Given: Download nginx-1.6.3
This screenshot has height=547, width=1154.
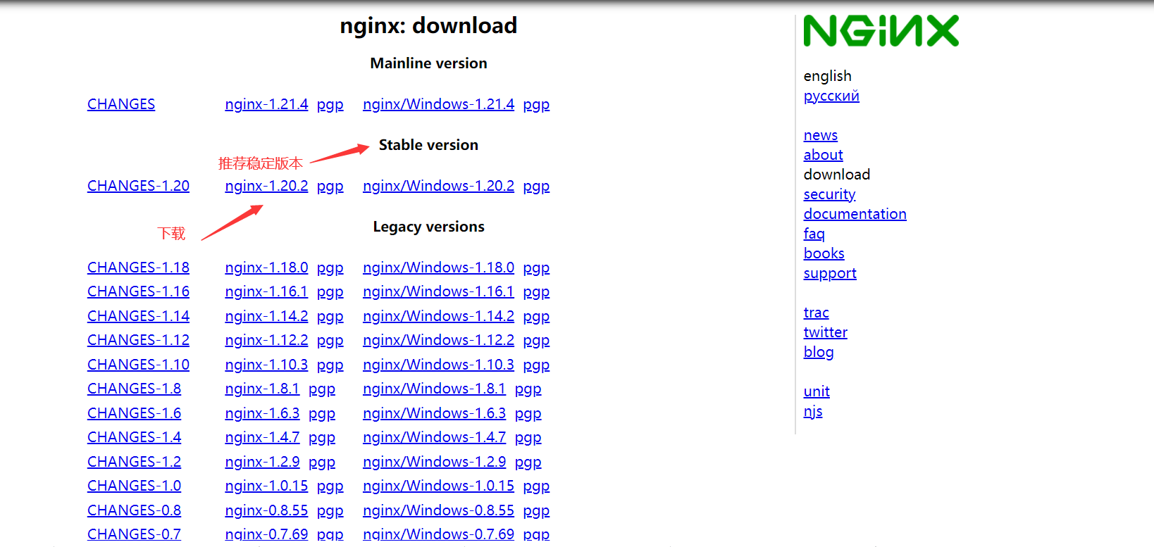Looking at the screenshot, I should point(262,413).
